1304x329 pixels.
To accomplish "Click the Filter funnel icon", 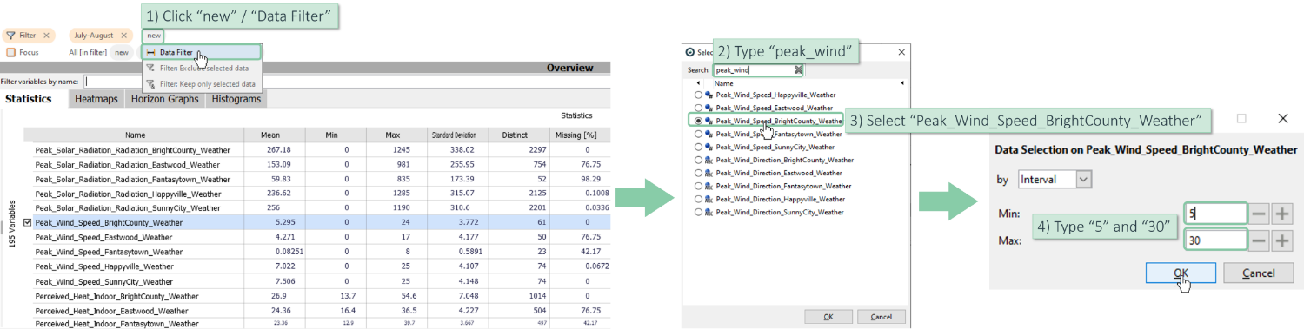I will coord(10,36).
